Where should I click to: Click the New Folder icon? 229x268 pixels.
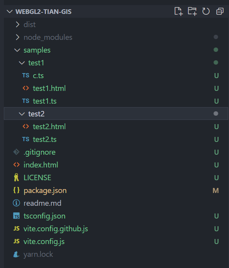coord(192,12)
